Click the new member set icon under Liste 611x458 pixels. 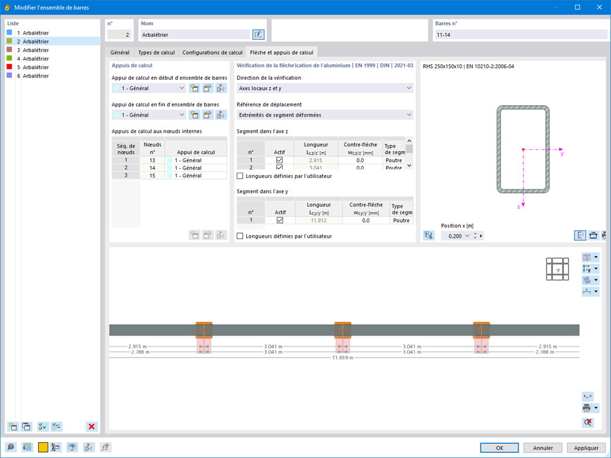tap(13, 426)
